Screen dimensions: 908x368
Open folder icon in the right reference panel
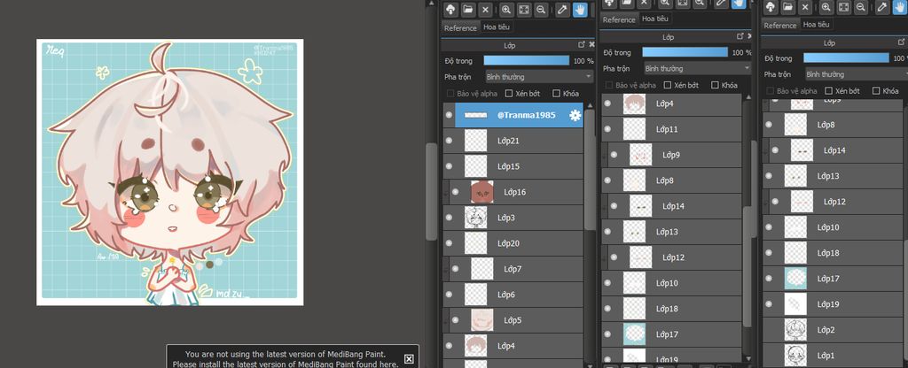787,7
